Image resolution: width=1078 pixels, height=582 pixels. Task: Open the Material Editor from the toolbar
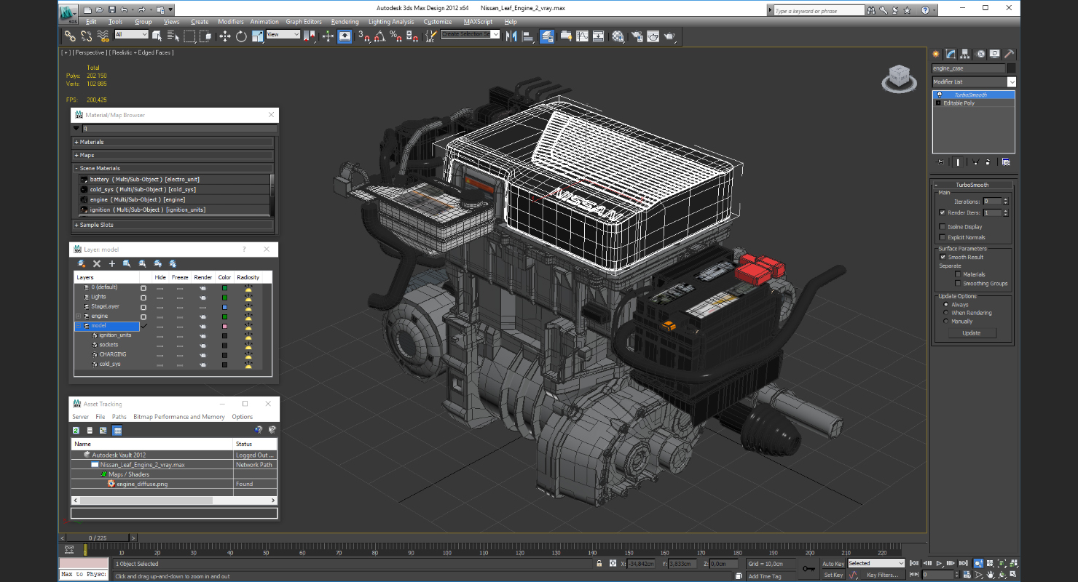(x=618, y=36)
